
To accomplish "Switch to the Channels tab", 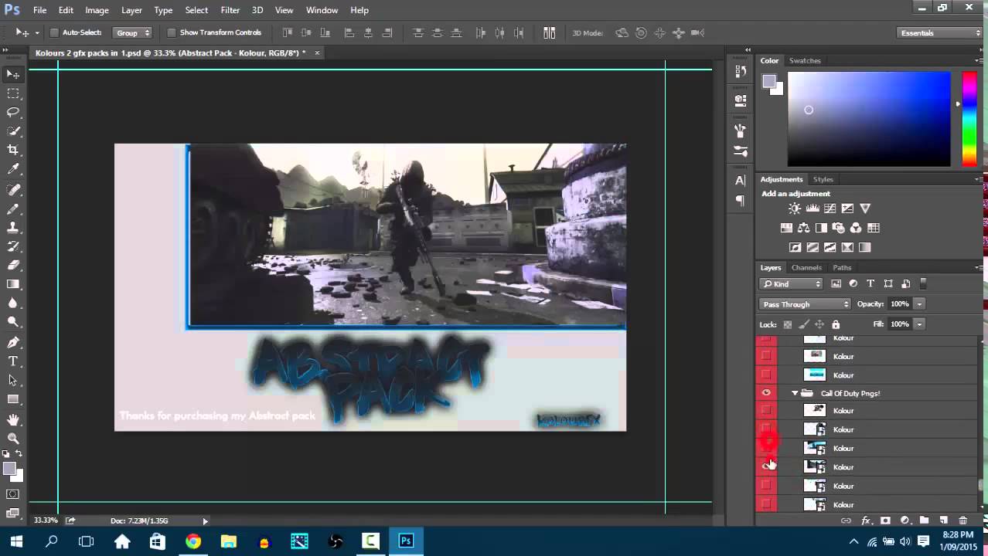I will [806, 267].
